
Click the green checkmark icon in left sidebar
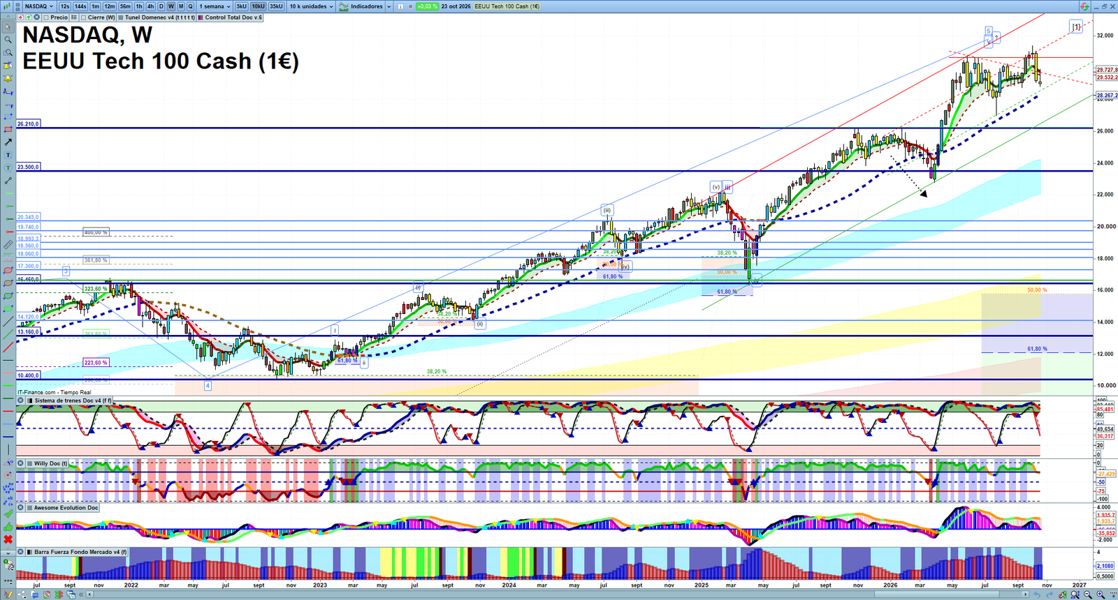[x=8, y=513]
